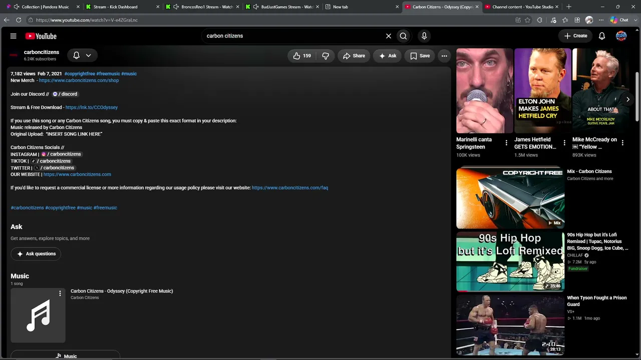Open a new browser tab
This screenshot has width=641, height=360.
[x=569, y=7]
